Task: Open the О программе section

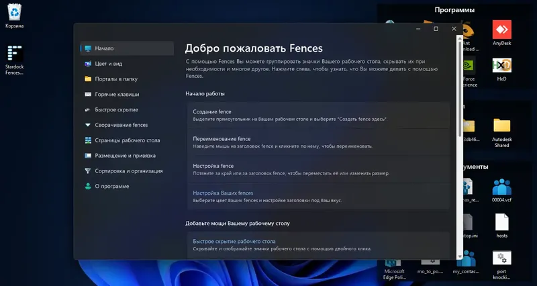Action: 127,187
